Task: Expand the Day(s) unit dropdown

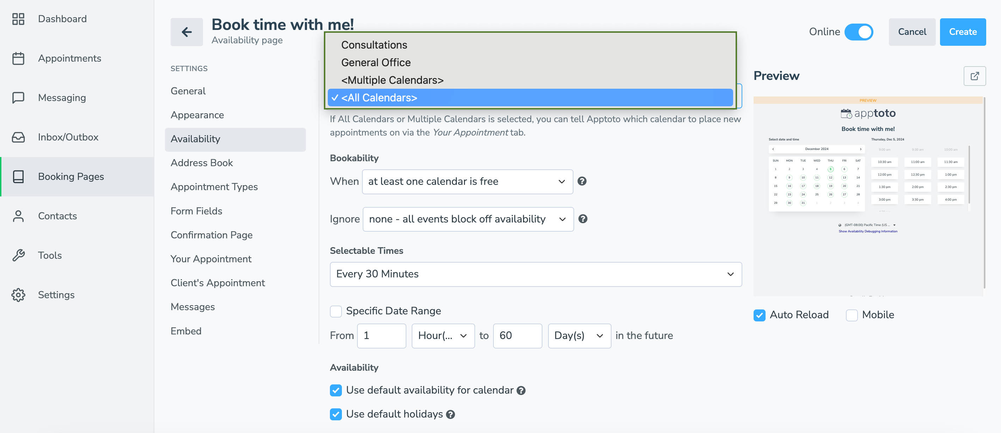Action: click(x=579, y=335)
